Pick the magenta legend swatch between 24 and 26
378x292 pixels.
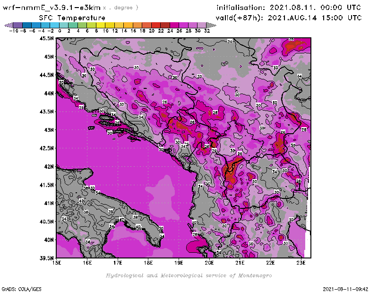tap(174, 26)
